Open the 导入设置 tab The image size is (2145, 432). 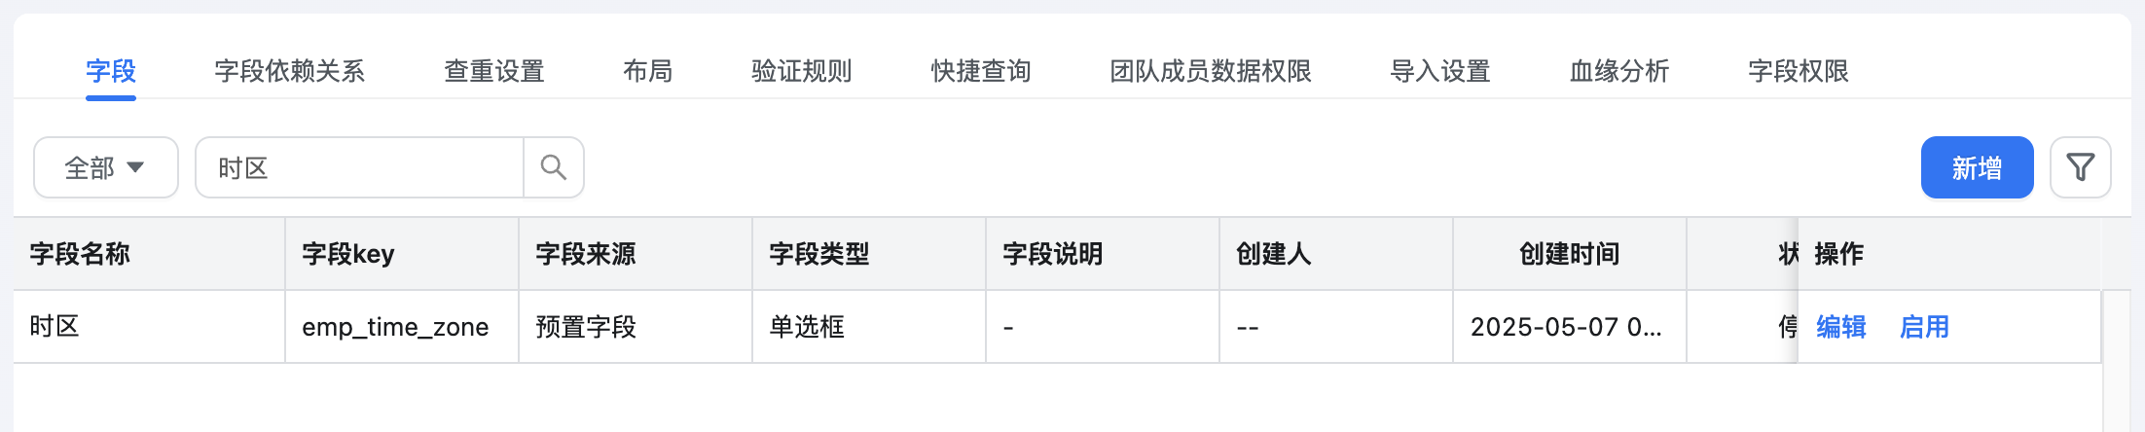coord(1440,71)
